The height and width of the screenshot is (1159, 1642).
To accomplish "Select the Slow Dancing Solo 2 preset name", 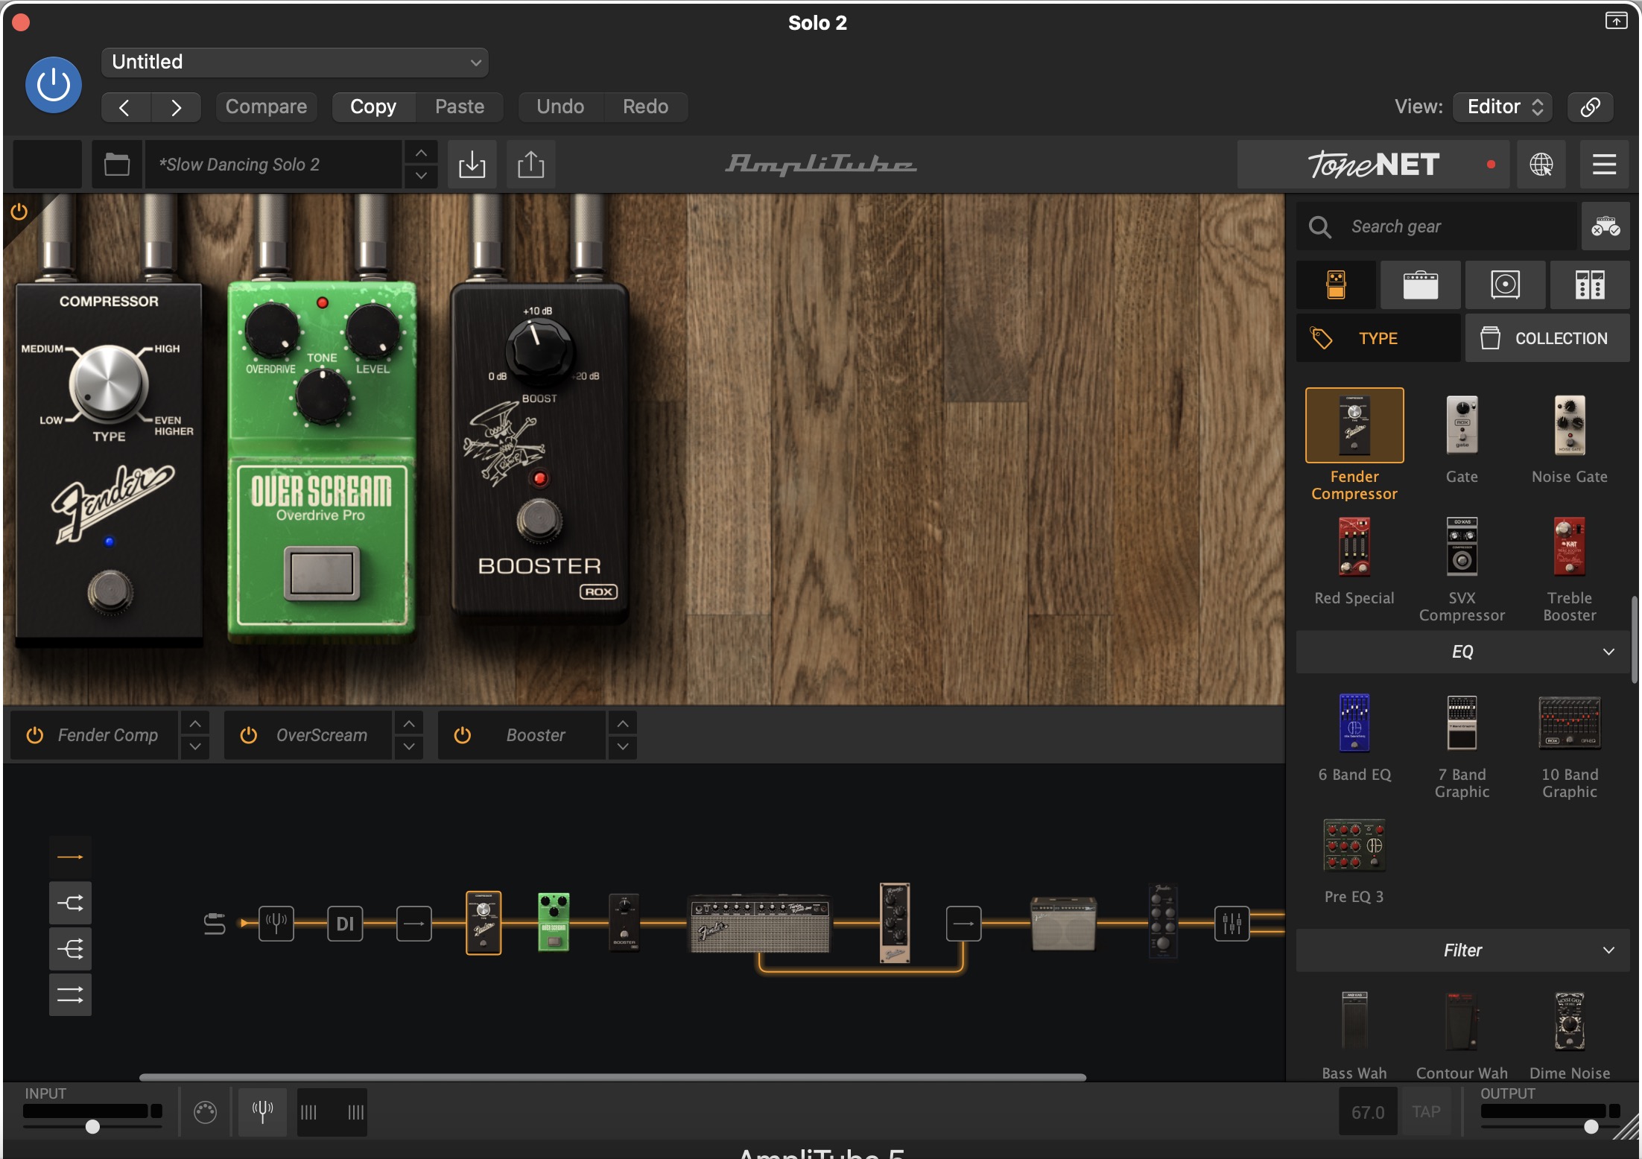I will [273, 165].
